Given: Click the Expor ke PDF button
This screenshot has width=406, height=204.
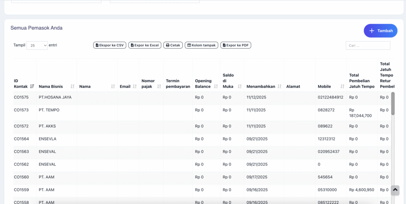Looking at the screenshot, I should click(236, 45).
